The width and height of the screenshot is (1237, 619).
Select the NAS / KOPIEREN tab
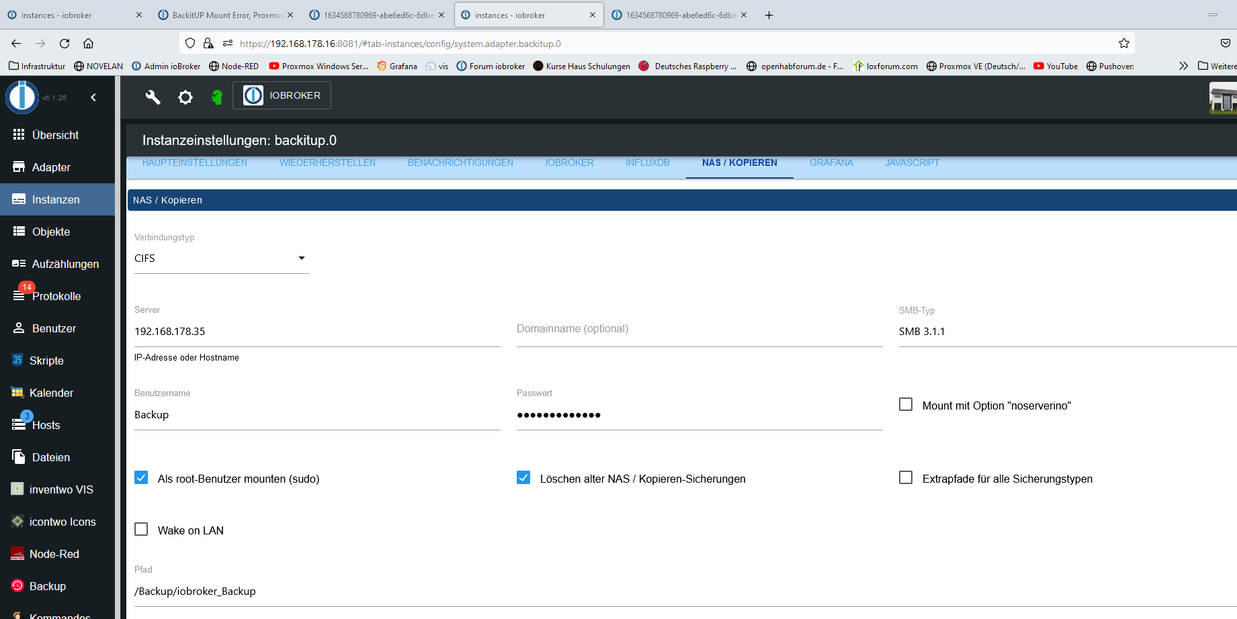coord(739,163)
